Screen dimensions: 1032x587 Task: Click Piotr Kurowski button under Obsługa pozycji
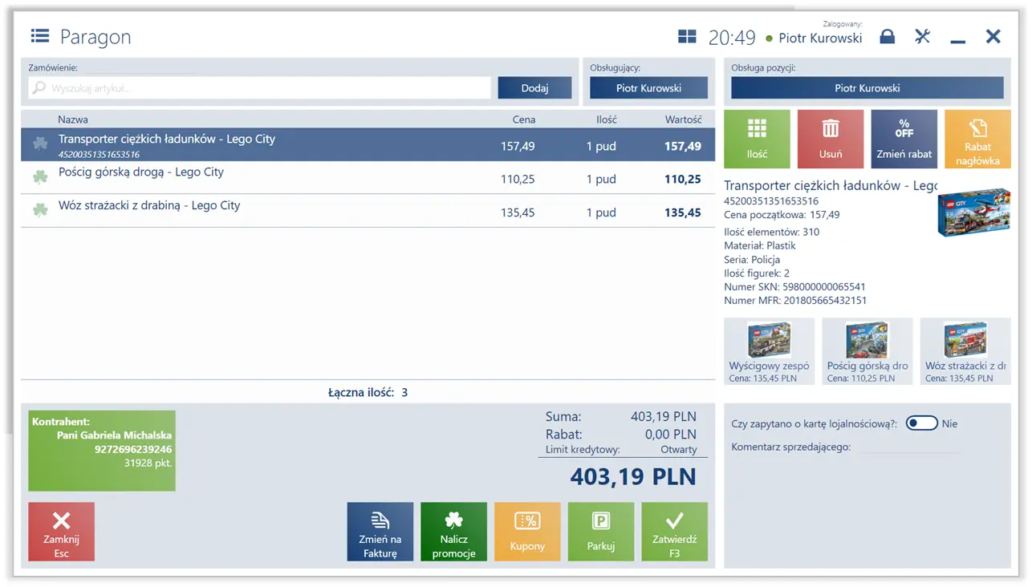[867, 88]
